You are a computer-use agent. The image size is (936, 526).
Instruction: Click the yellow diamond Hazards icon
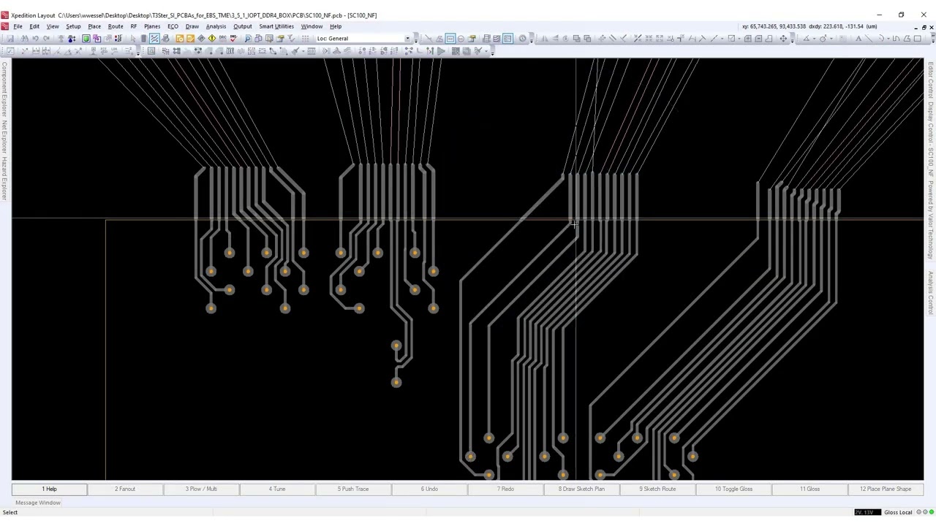212,39
